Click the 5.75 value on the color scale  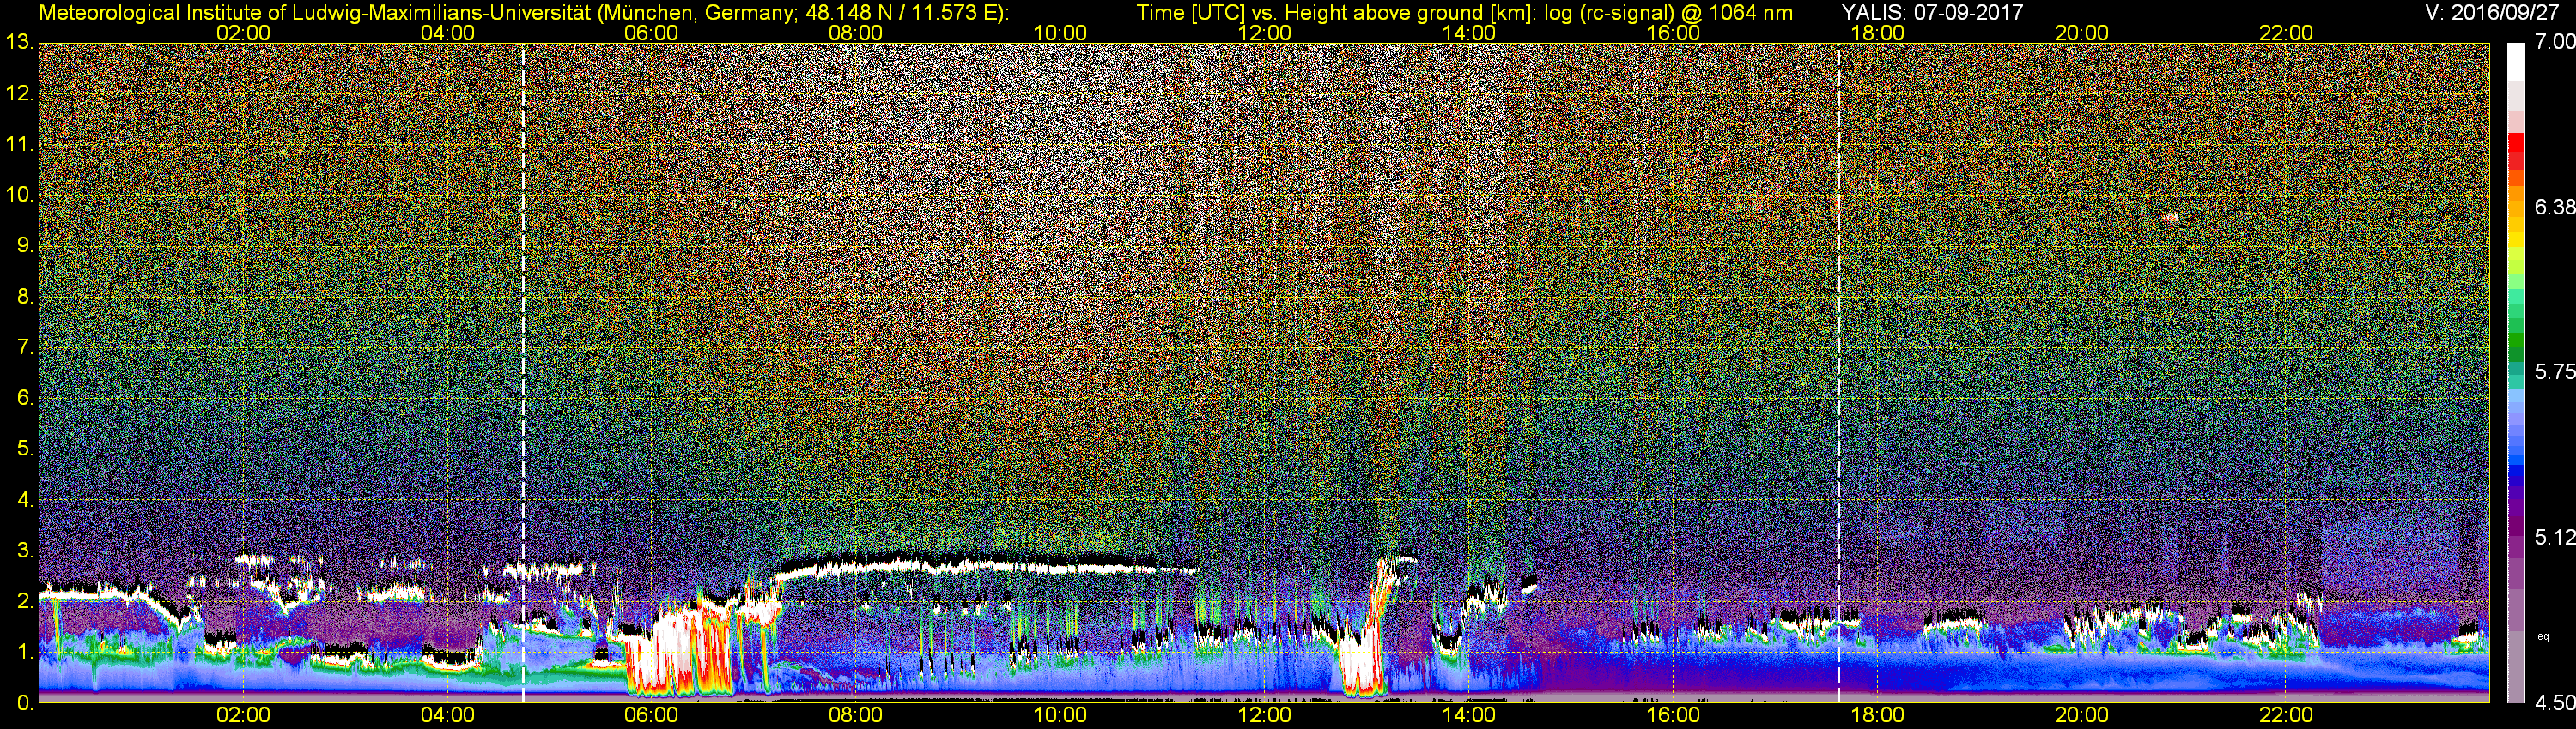point(2554,371)
